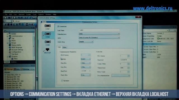
Task: Expand the Screen node in project tree
Action: pos(7,34)
